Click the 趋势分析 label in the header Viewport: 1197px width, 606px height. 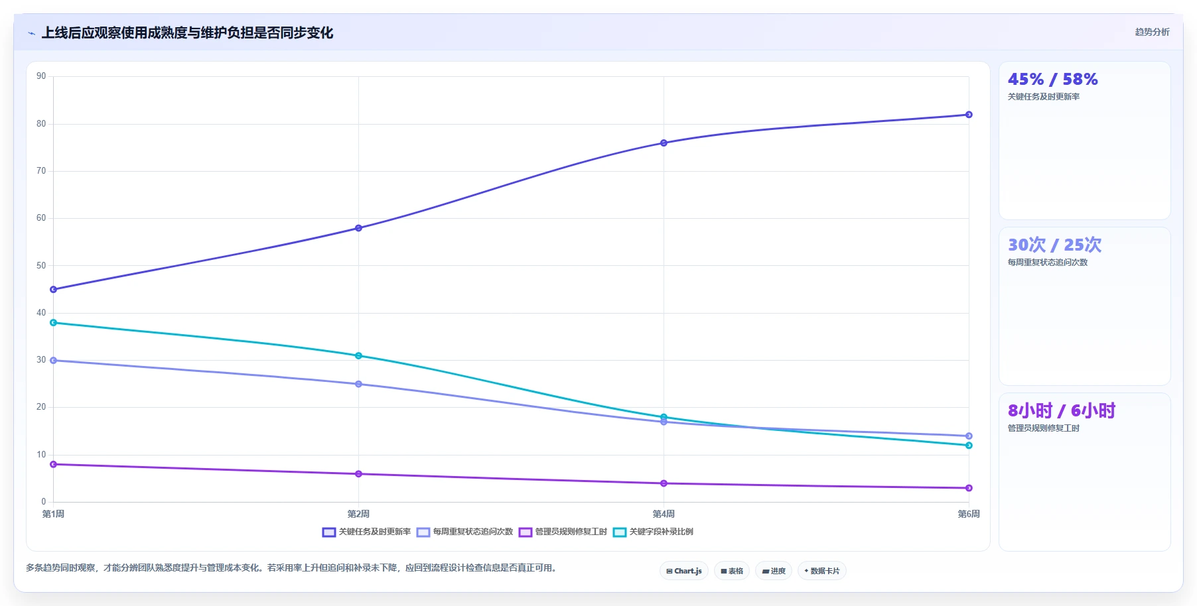1152,32
